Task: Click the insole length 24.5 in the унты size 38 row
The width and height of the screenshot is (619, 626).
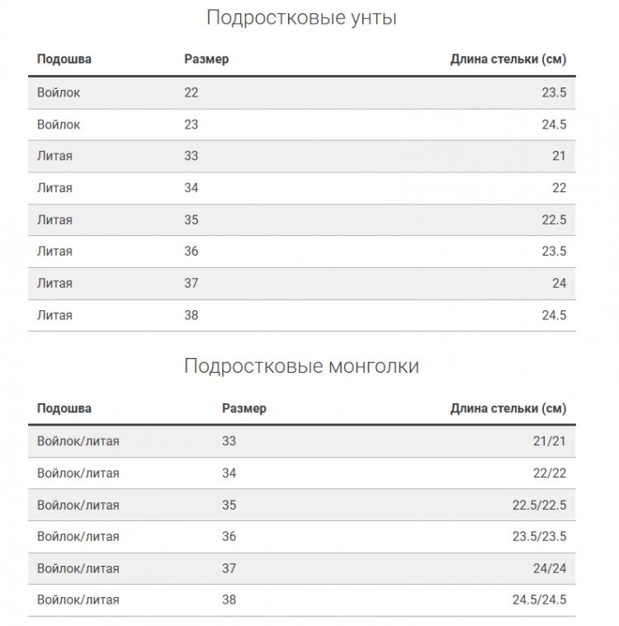Action: (554, 315)
